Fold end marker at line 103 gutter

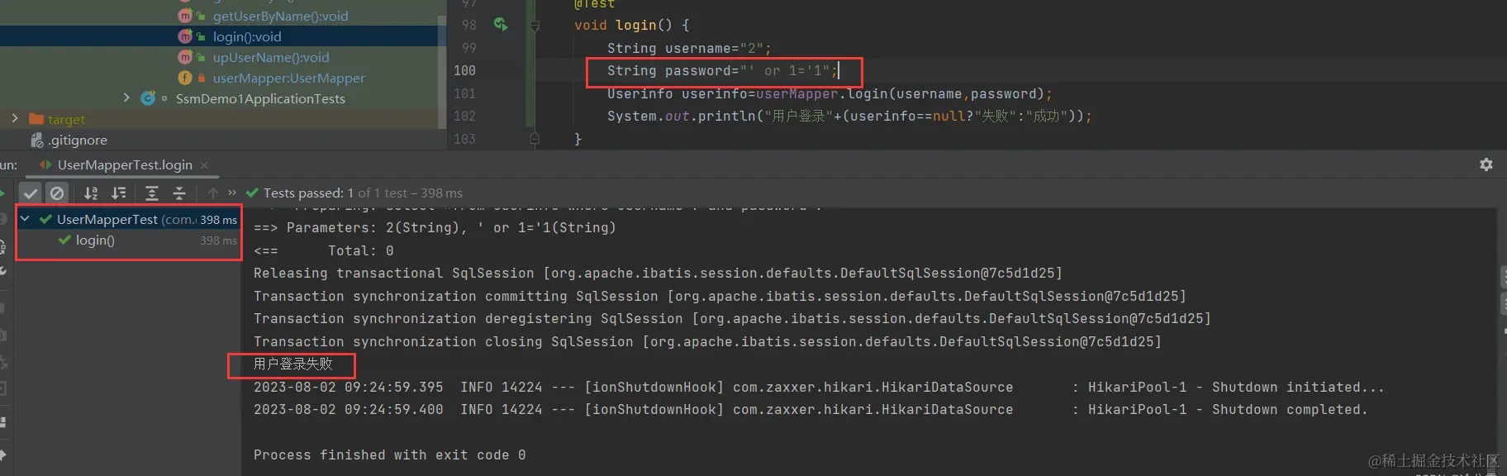coord(535,139)
